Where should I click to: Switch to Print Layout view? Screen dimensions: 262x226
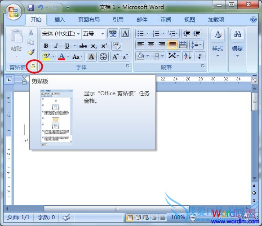tap(130, 217)
